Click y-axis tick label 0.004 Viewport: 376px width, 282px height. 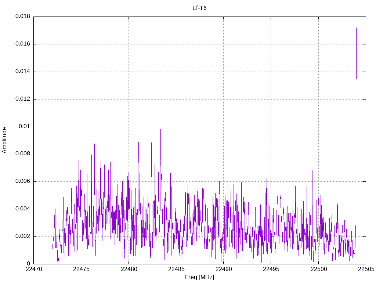click(x=23, y=209)
